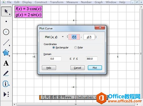
Task: Select the Polygon tool
Action: coord(6,52)
